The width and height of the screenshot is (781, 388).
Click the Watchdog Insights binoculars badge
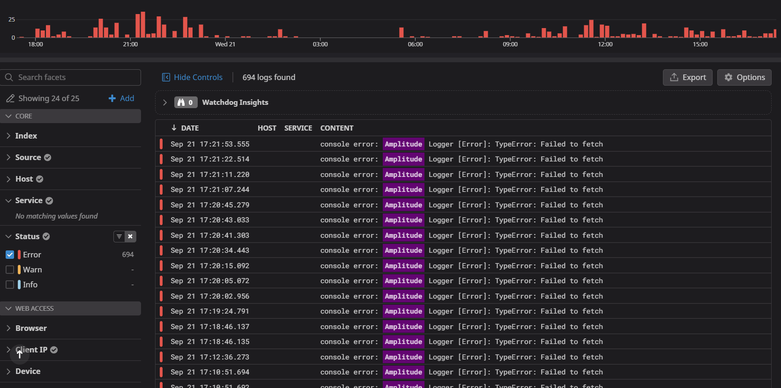pyautogui.click(x=186, y=102)
